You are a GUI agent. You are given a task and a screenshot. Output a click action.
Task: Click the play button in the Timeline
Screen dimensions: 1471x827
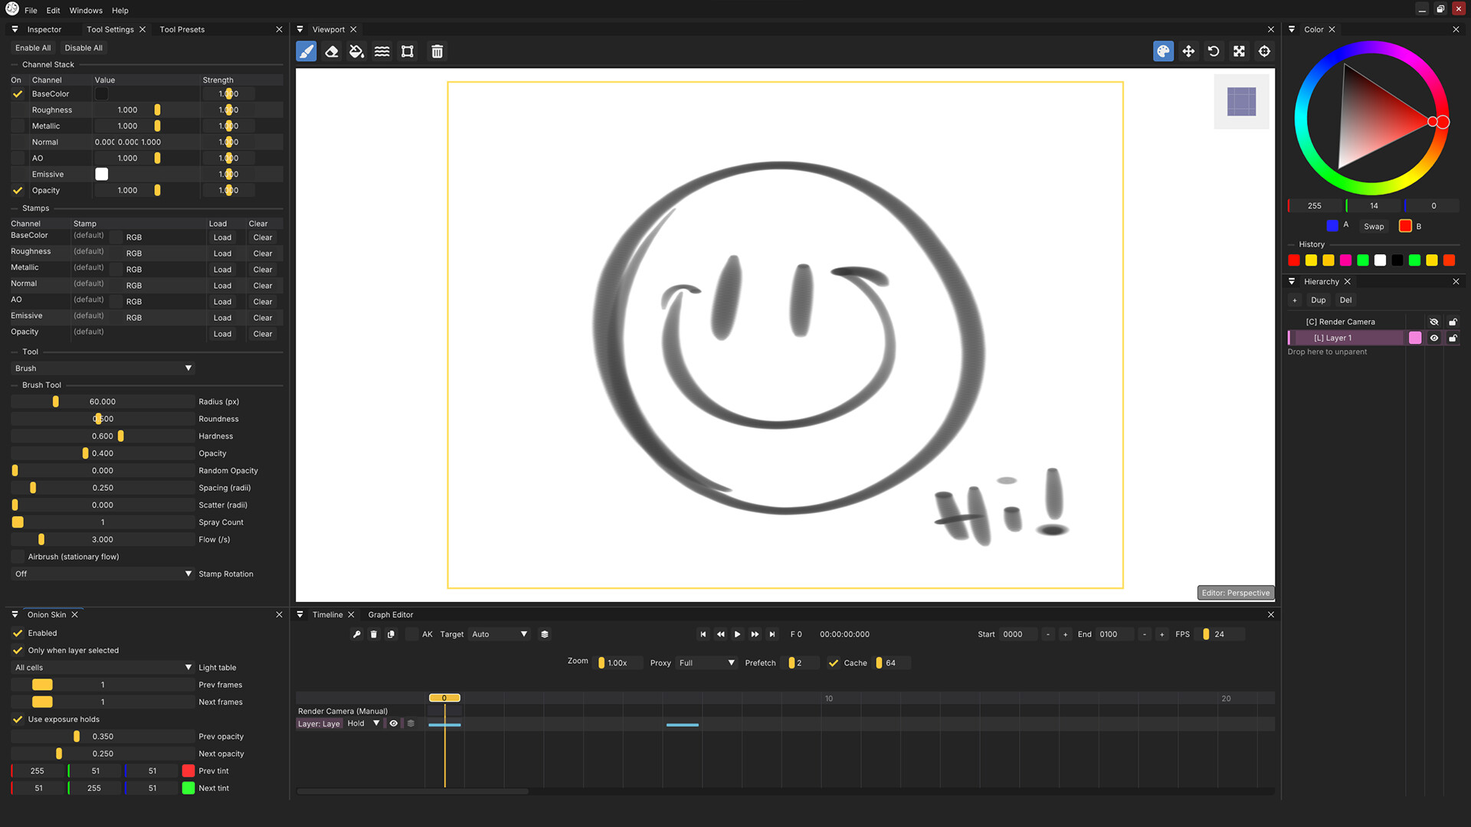[736, 634]
